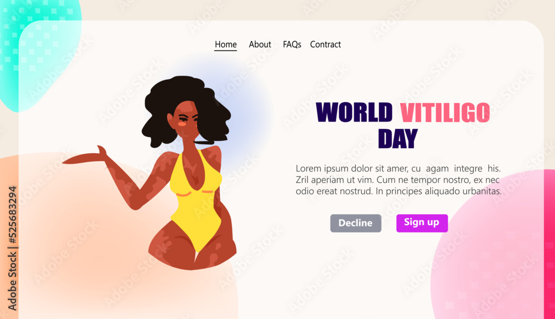Select the Contract navigation link
Image resolution: width=555 pixels, height=319 pixels.
click(x=325, y=44)
